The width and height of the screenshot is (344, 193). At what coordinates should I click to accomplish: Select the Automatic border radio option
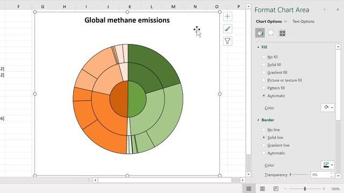(264, 153)
